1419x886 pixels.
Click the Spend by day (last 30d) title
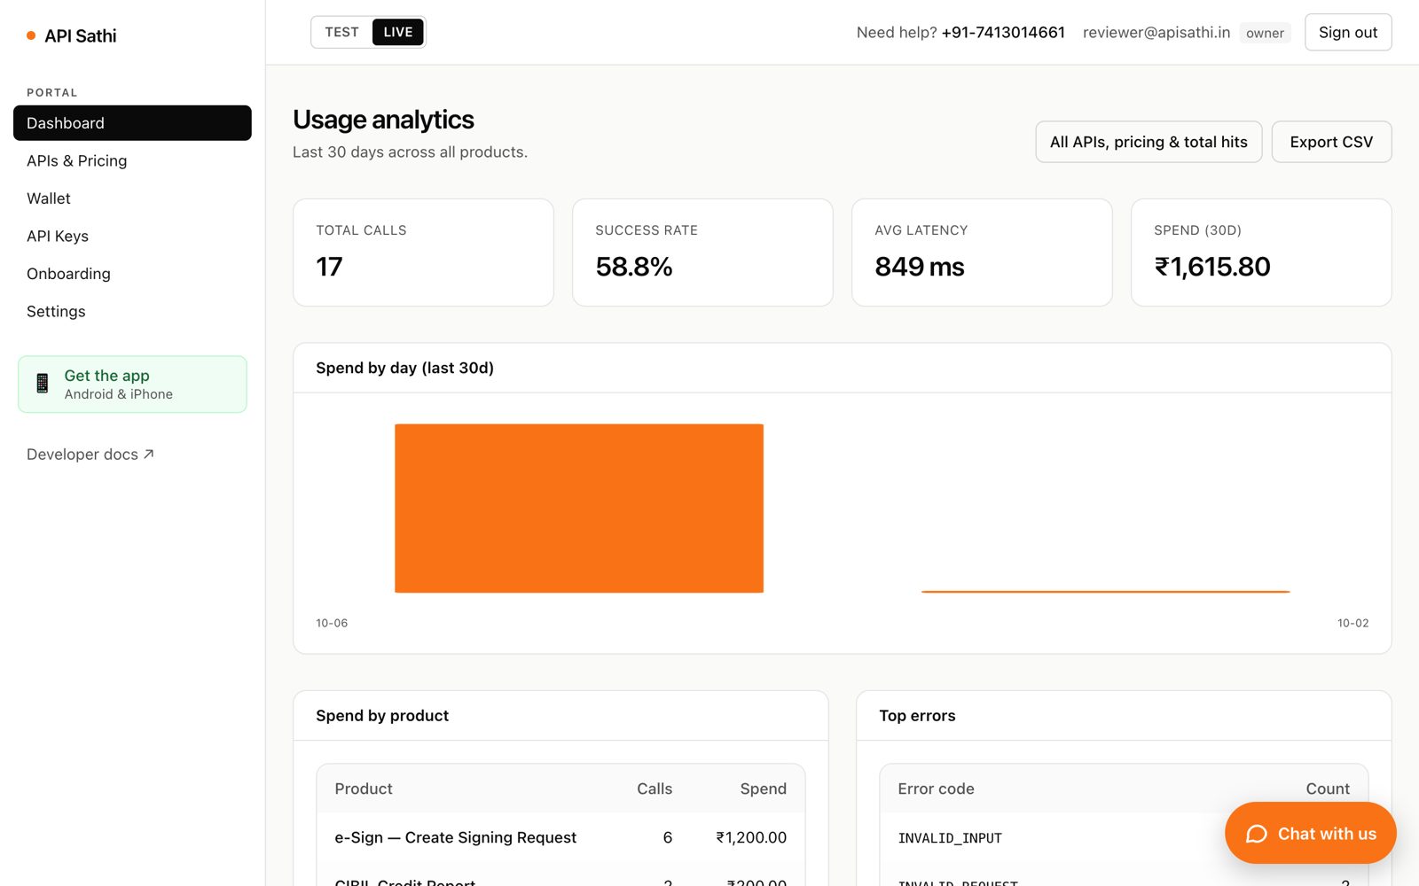(404, 368)
